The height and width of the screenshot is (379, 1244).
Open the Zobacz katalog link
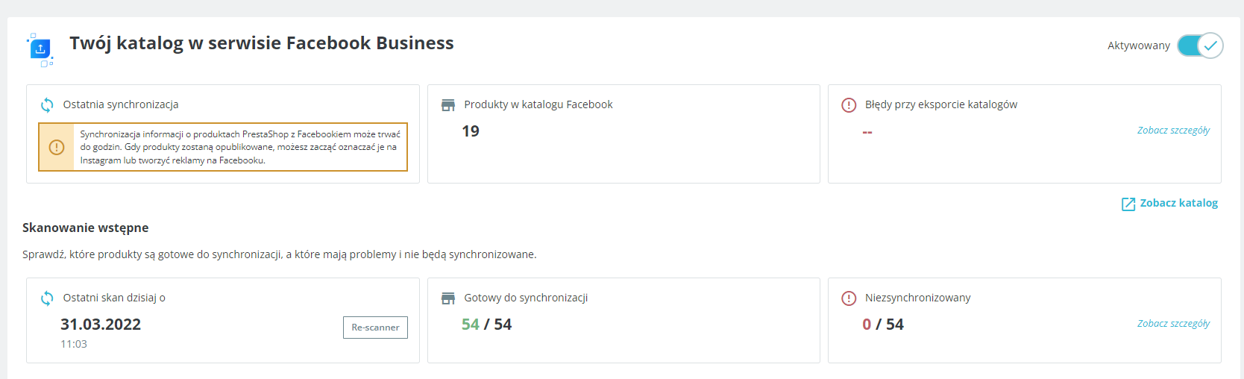click(1178, 203)
